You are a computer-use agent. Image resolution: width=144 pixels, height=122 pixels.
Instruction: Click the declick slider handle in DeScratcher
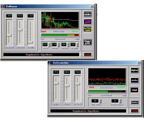click(56, 83)
